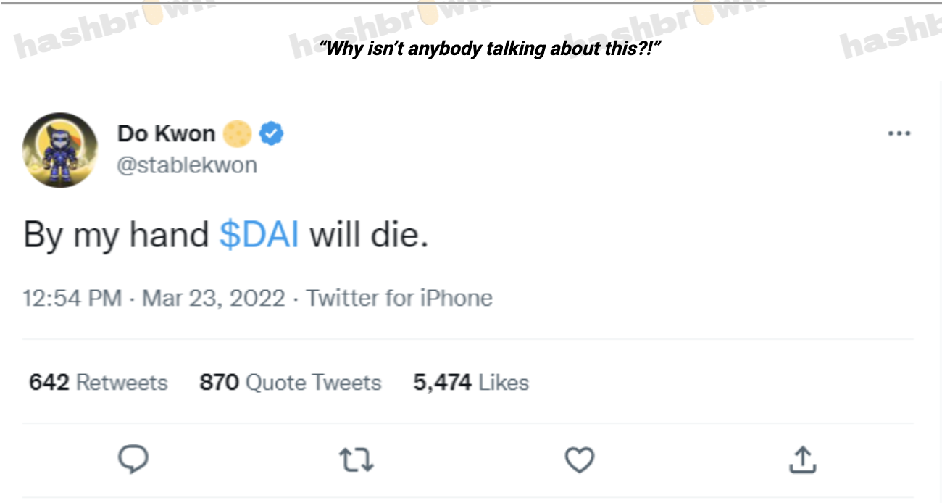The height and width of the screenshot is (503, 942).
Task: Open the 870 Quote Tweets list
Action: pyautogui.click(x=290, y=382)
